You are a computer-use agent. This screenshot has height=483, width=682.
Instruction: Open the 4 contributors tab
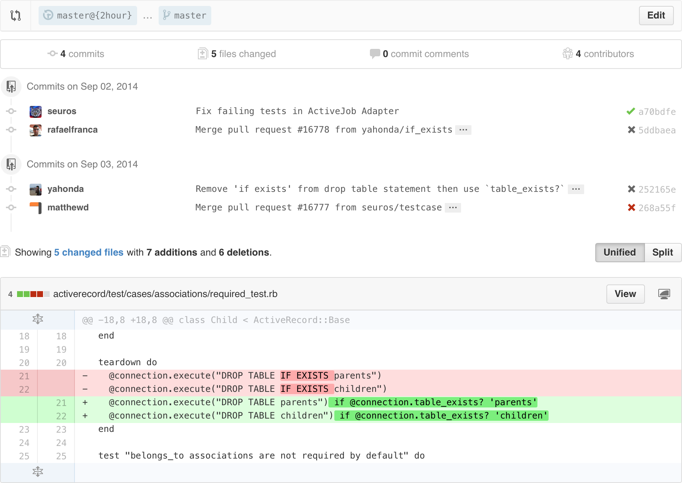598,54
